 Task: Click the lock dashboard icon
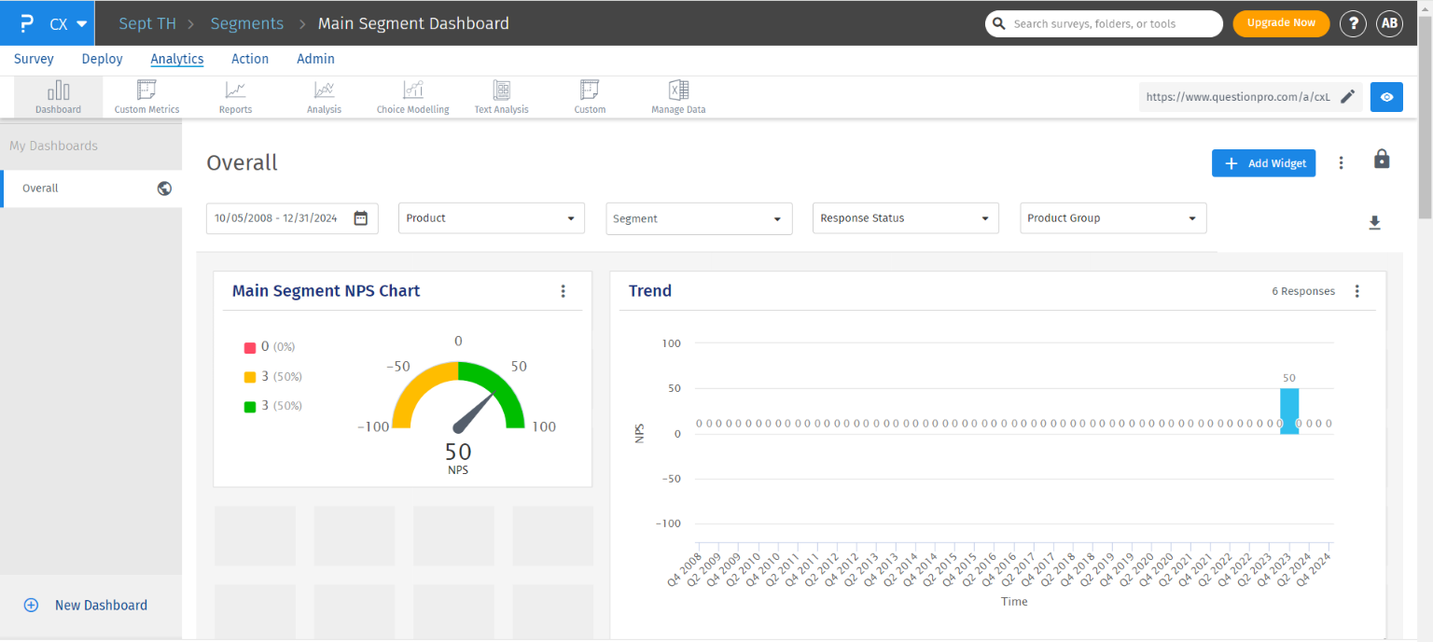(x=1382, y=160)
